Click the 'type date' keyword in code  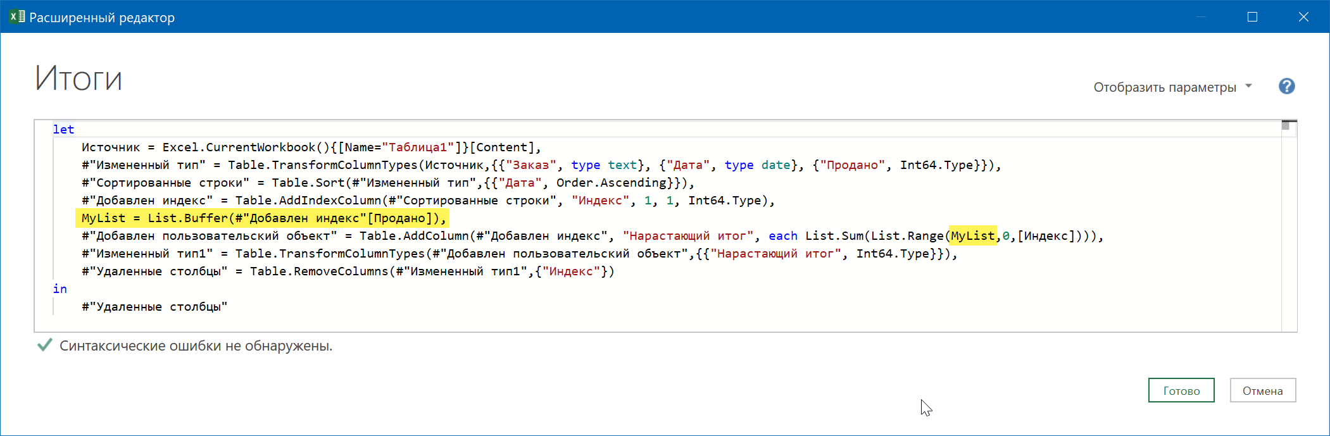tap(758, 165)
